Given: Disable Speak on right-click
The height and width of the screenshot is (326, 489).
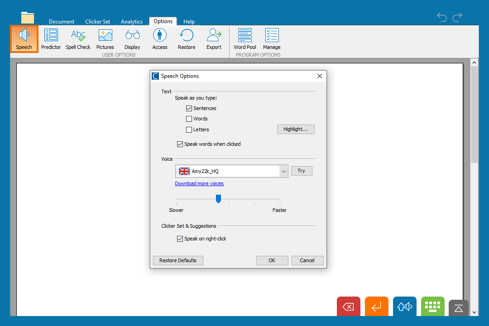Looking at the screenshot, I should click(x=180, y=239).
